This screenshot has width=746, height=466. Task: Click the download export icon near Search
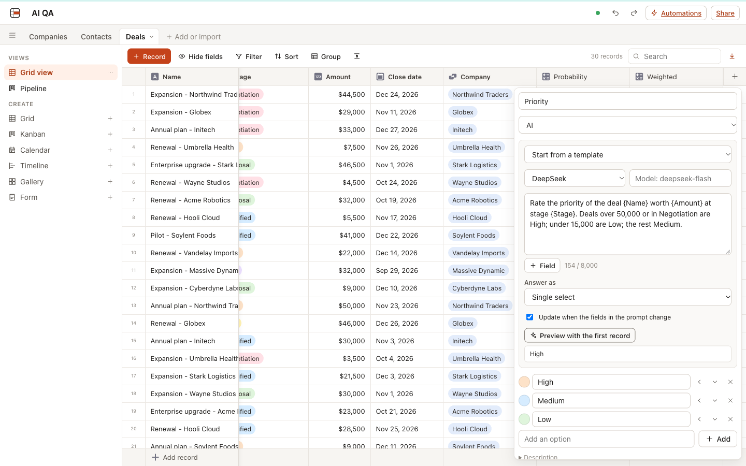click(x=732, y=56)
